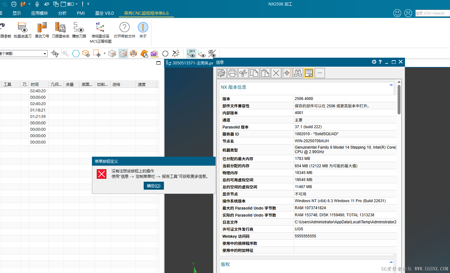The height and width of the screenshot is (273, 450).
Task: Collapse the 版权 section
Action: [x=391, y=262]
